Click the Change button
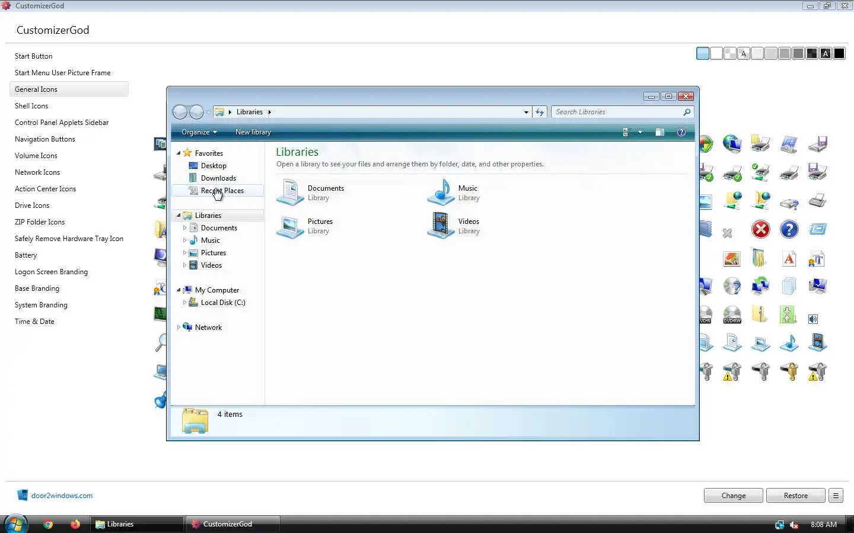 734,496
